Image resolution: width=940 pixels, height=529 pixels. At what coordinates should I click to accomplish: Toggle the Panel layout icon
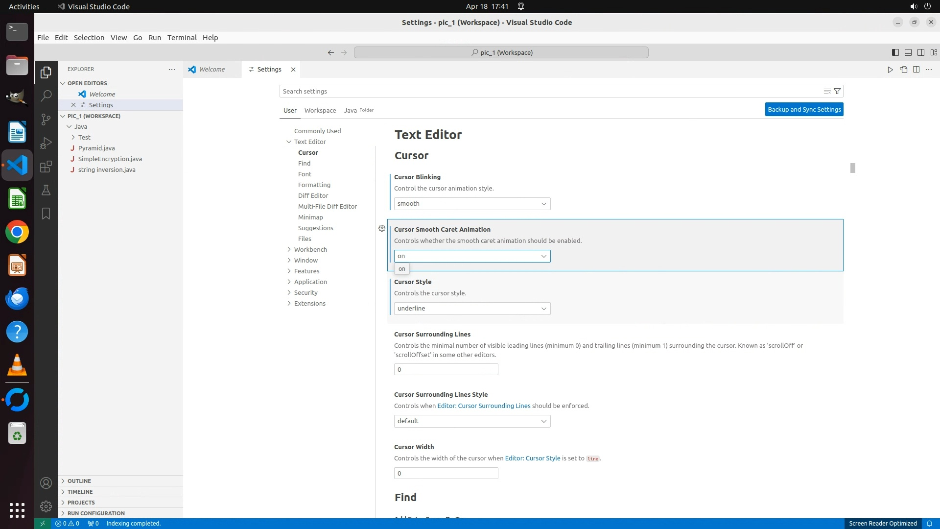908,52
